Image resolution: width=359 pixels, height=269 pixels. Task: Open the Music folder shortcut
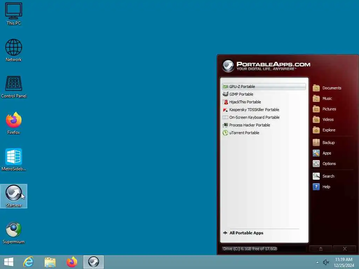(x=323, y=98)
